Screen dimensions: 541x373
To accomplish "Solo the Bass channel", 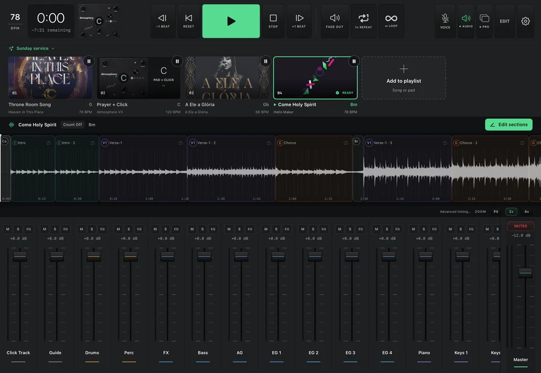I will click(x=202, y=229).
